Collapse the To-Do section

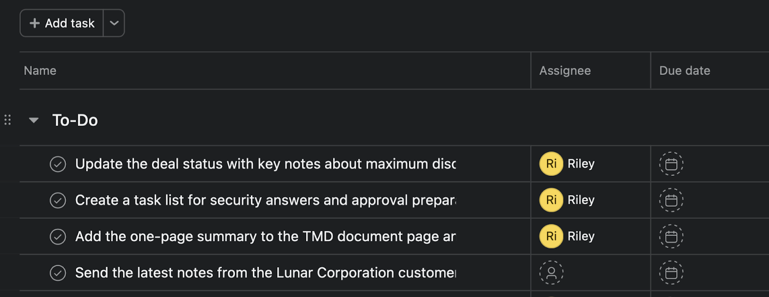click(34, 120)
